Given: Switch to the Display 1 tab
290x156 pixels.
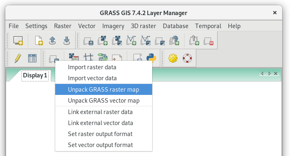Looking at the screenshot, I should [x=35, y=75].
